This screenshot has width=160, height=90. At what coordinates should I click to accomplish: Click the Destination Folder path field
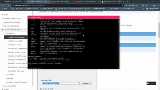(x=61, y=83)
